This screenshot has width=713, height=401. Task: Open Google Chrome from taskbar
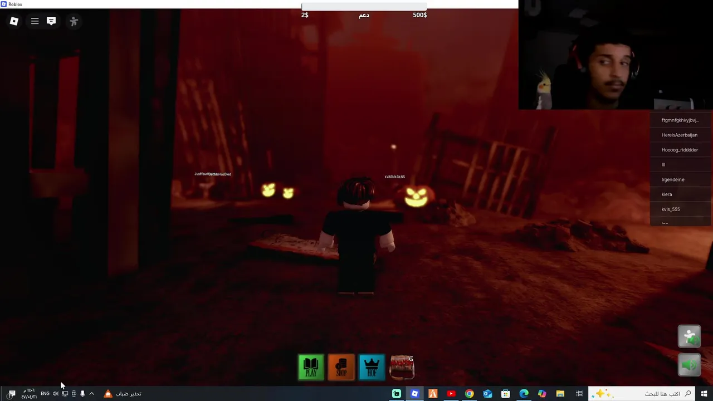click(x=469, y=394)
